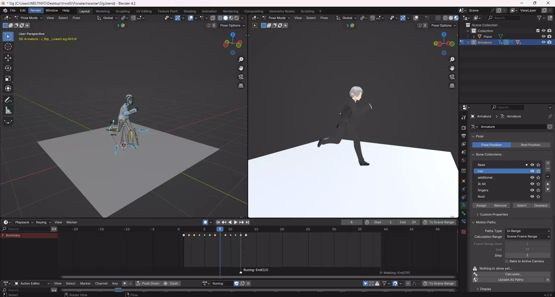Hide the hair bone collection
555x297 pixels.
(x=532, y=171)
